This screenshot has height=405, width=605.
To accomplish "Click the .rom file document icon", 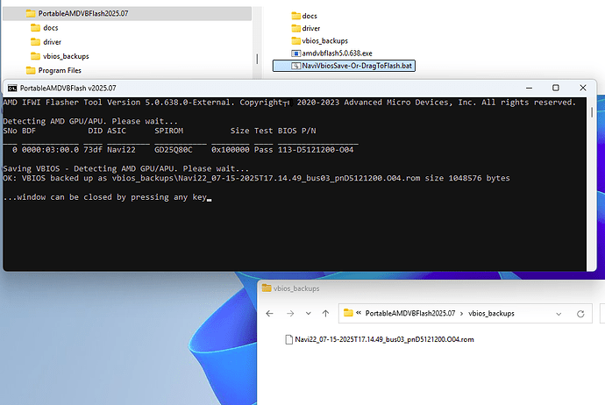I will point(288,339).
